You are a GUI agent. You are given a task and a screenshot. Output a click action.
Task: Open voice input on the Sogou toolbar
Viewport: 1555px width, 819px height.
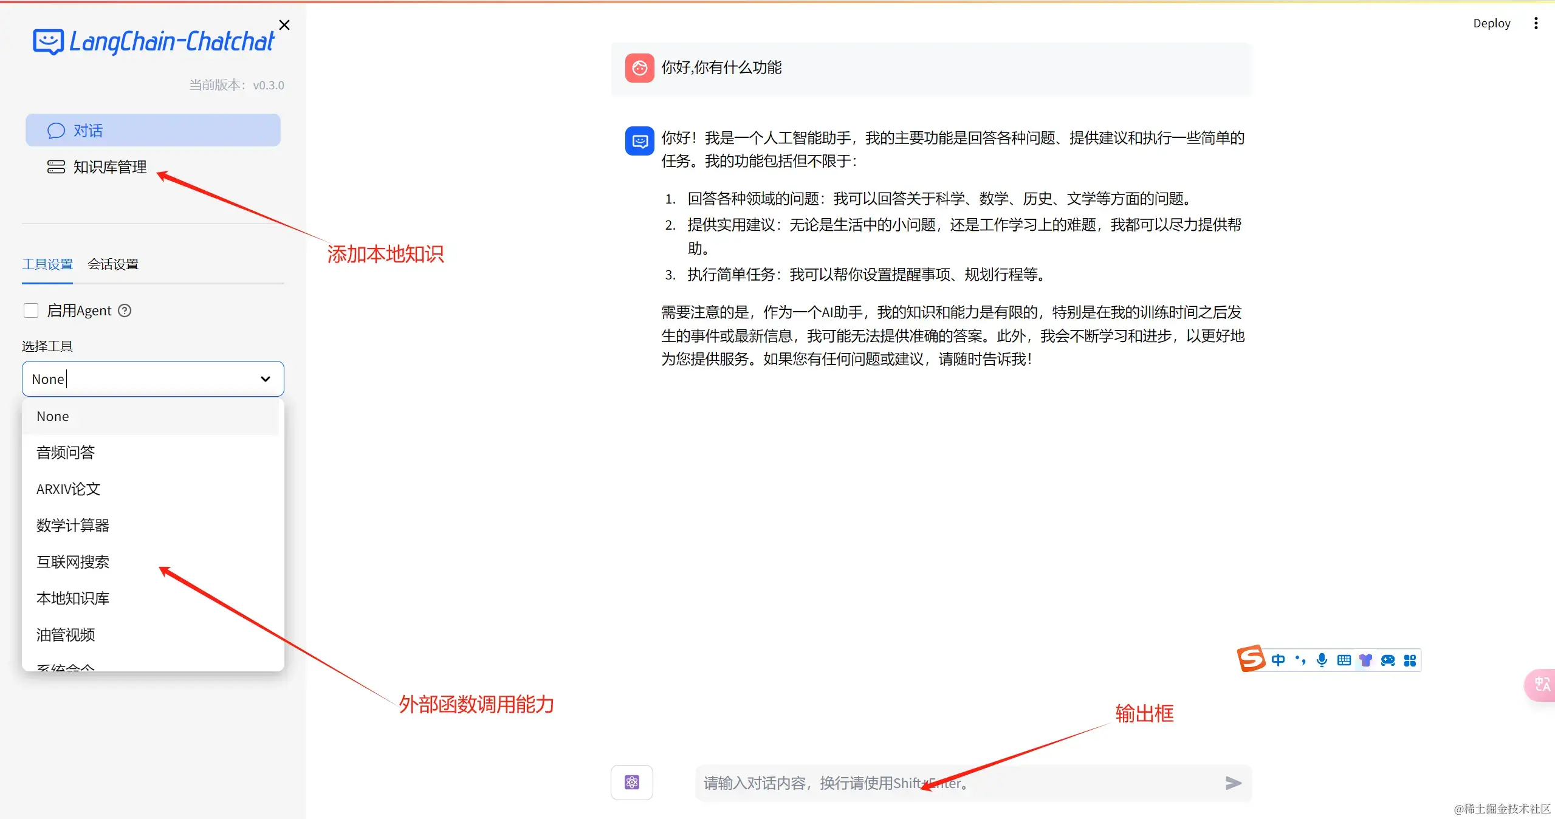[x=1321, y=660]
